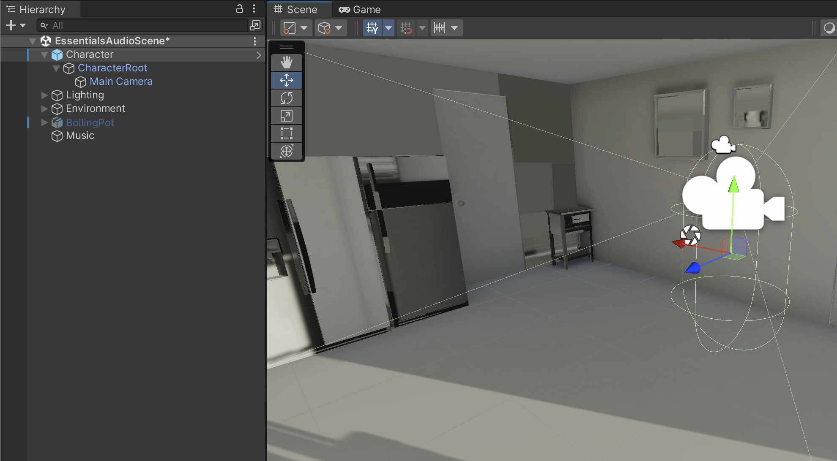
Task: Expand the Lighting object
Action: (x=44, y=95)
